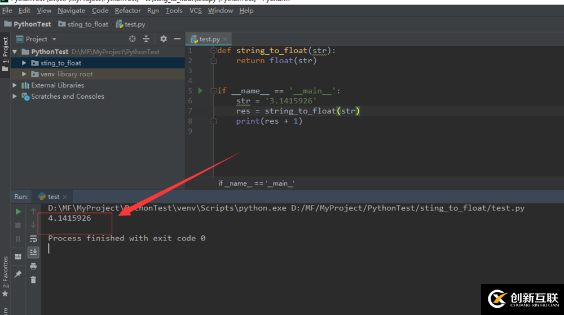Toggle soft-wrap in Run console
This screenshot has width=564, height=315.
[33, 239]
